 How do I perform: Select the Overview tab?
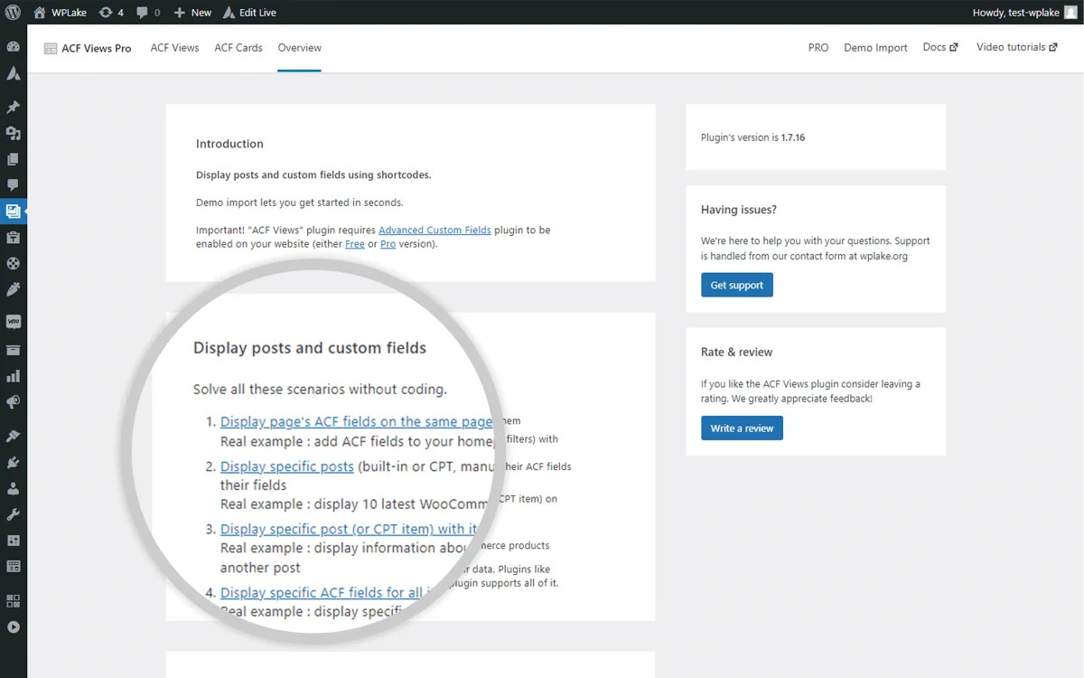pyautogui.click(x=300, y=48)
